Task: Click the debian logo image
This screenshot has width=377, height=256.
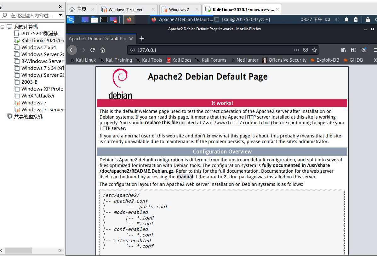Action: click(120, 84)
